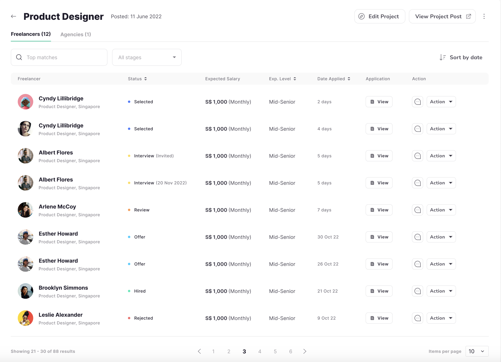
Task: Expand the All stages dropdown
Action: (147, 57)
